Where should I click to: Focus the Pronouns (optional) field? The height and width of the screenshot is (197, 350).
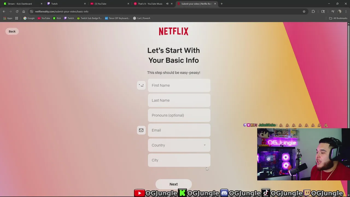coord(179,115)
